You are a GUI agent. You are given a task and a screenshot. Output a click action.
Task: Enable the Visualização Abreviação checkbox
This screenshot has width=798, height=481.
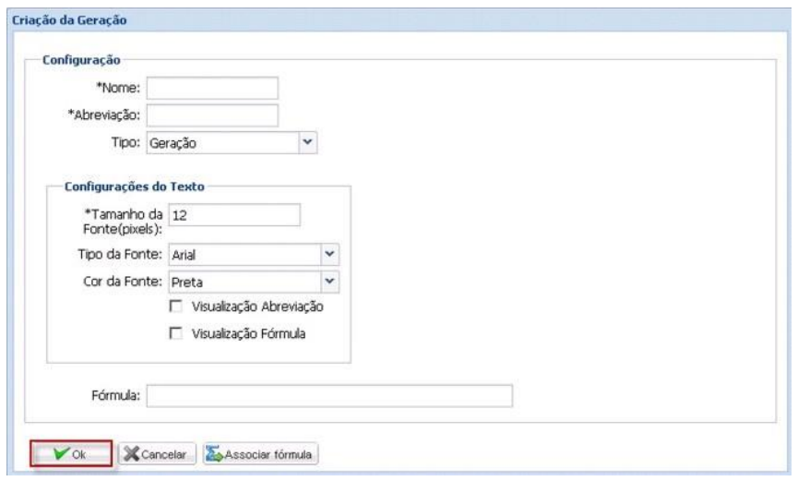point(173,307)
